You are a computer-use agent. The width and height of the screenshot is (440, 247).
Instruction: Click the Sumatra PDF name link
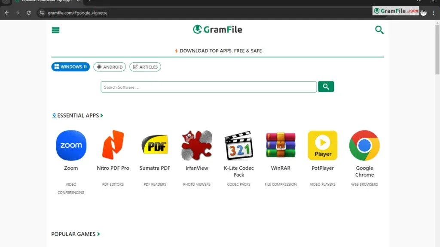pos(155,168)
